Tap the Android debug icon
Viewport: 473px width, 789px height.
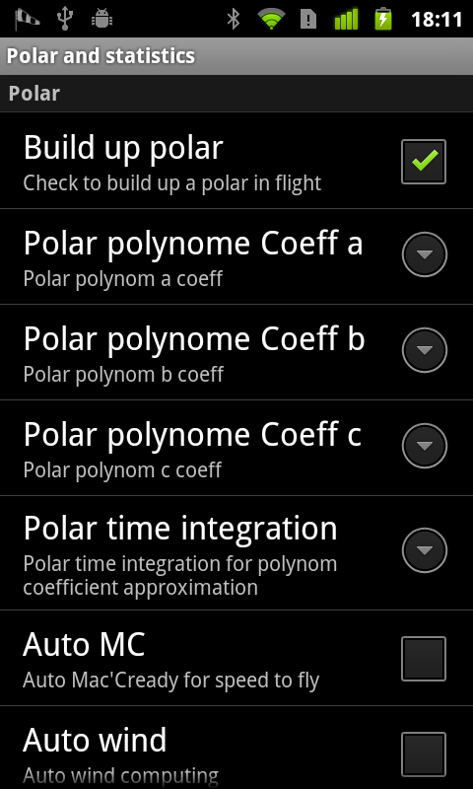pos(101,20)
